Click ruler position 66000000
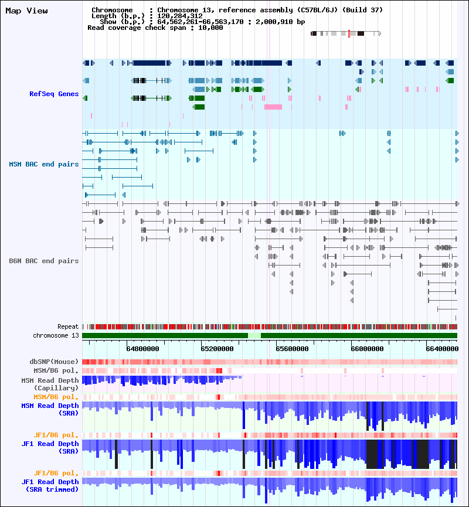This screenshot has width=469, height=507. pos(367,349)
